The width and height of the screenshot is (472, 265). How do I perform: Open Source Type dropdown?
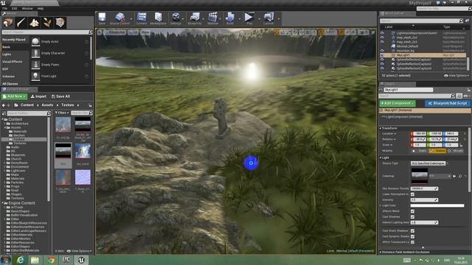428,163
